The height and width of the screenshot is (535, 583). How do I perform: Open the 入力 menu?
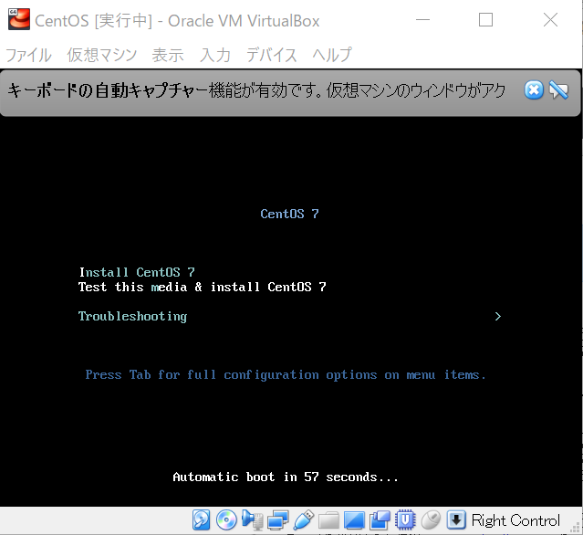[x=215, y=55]
